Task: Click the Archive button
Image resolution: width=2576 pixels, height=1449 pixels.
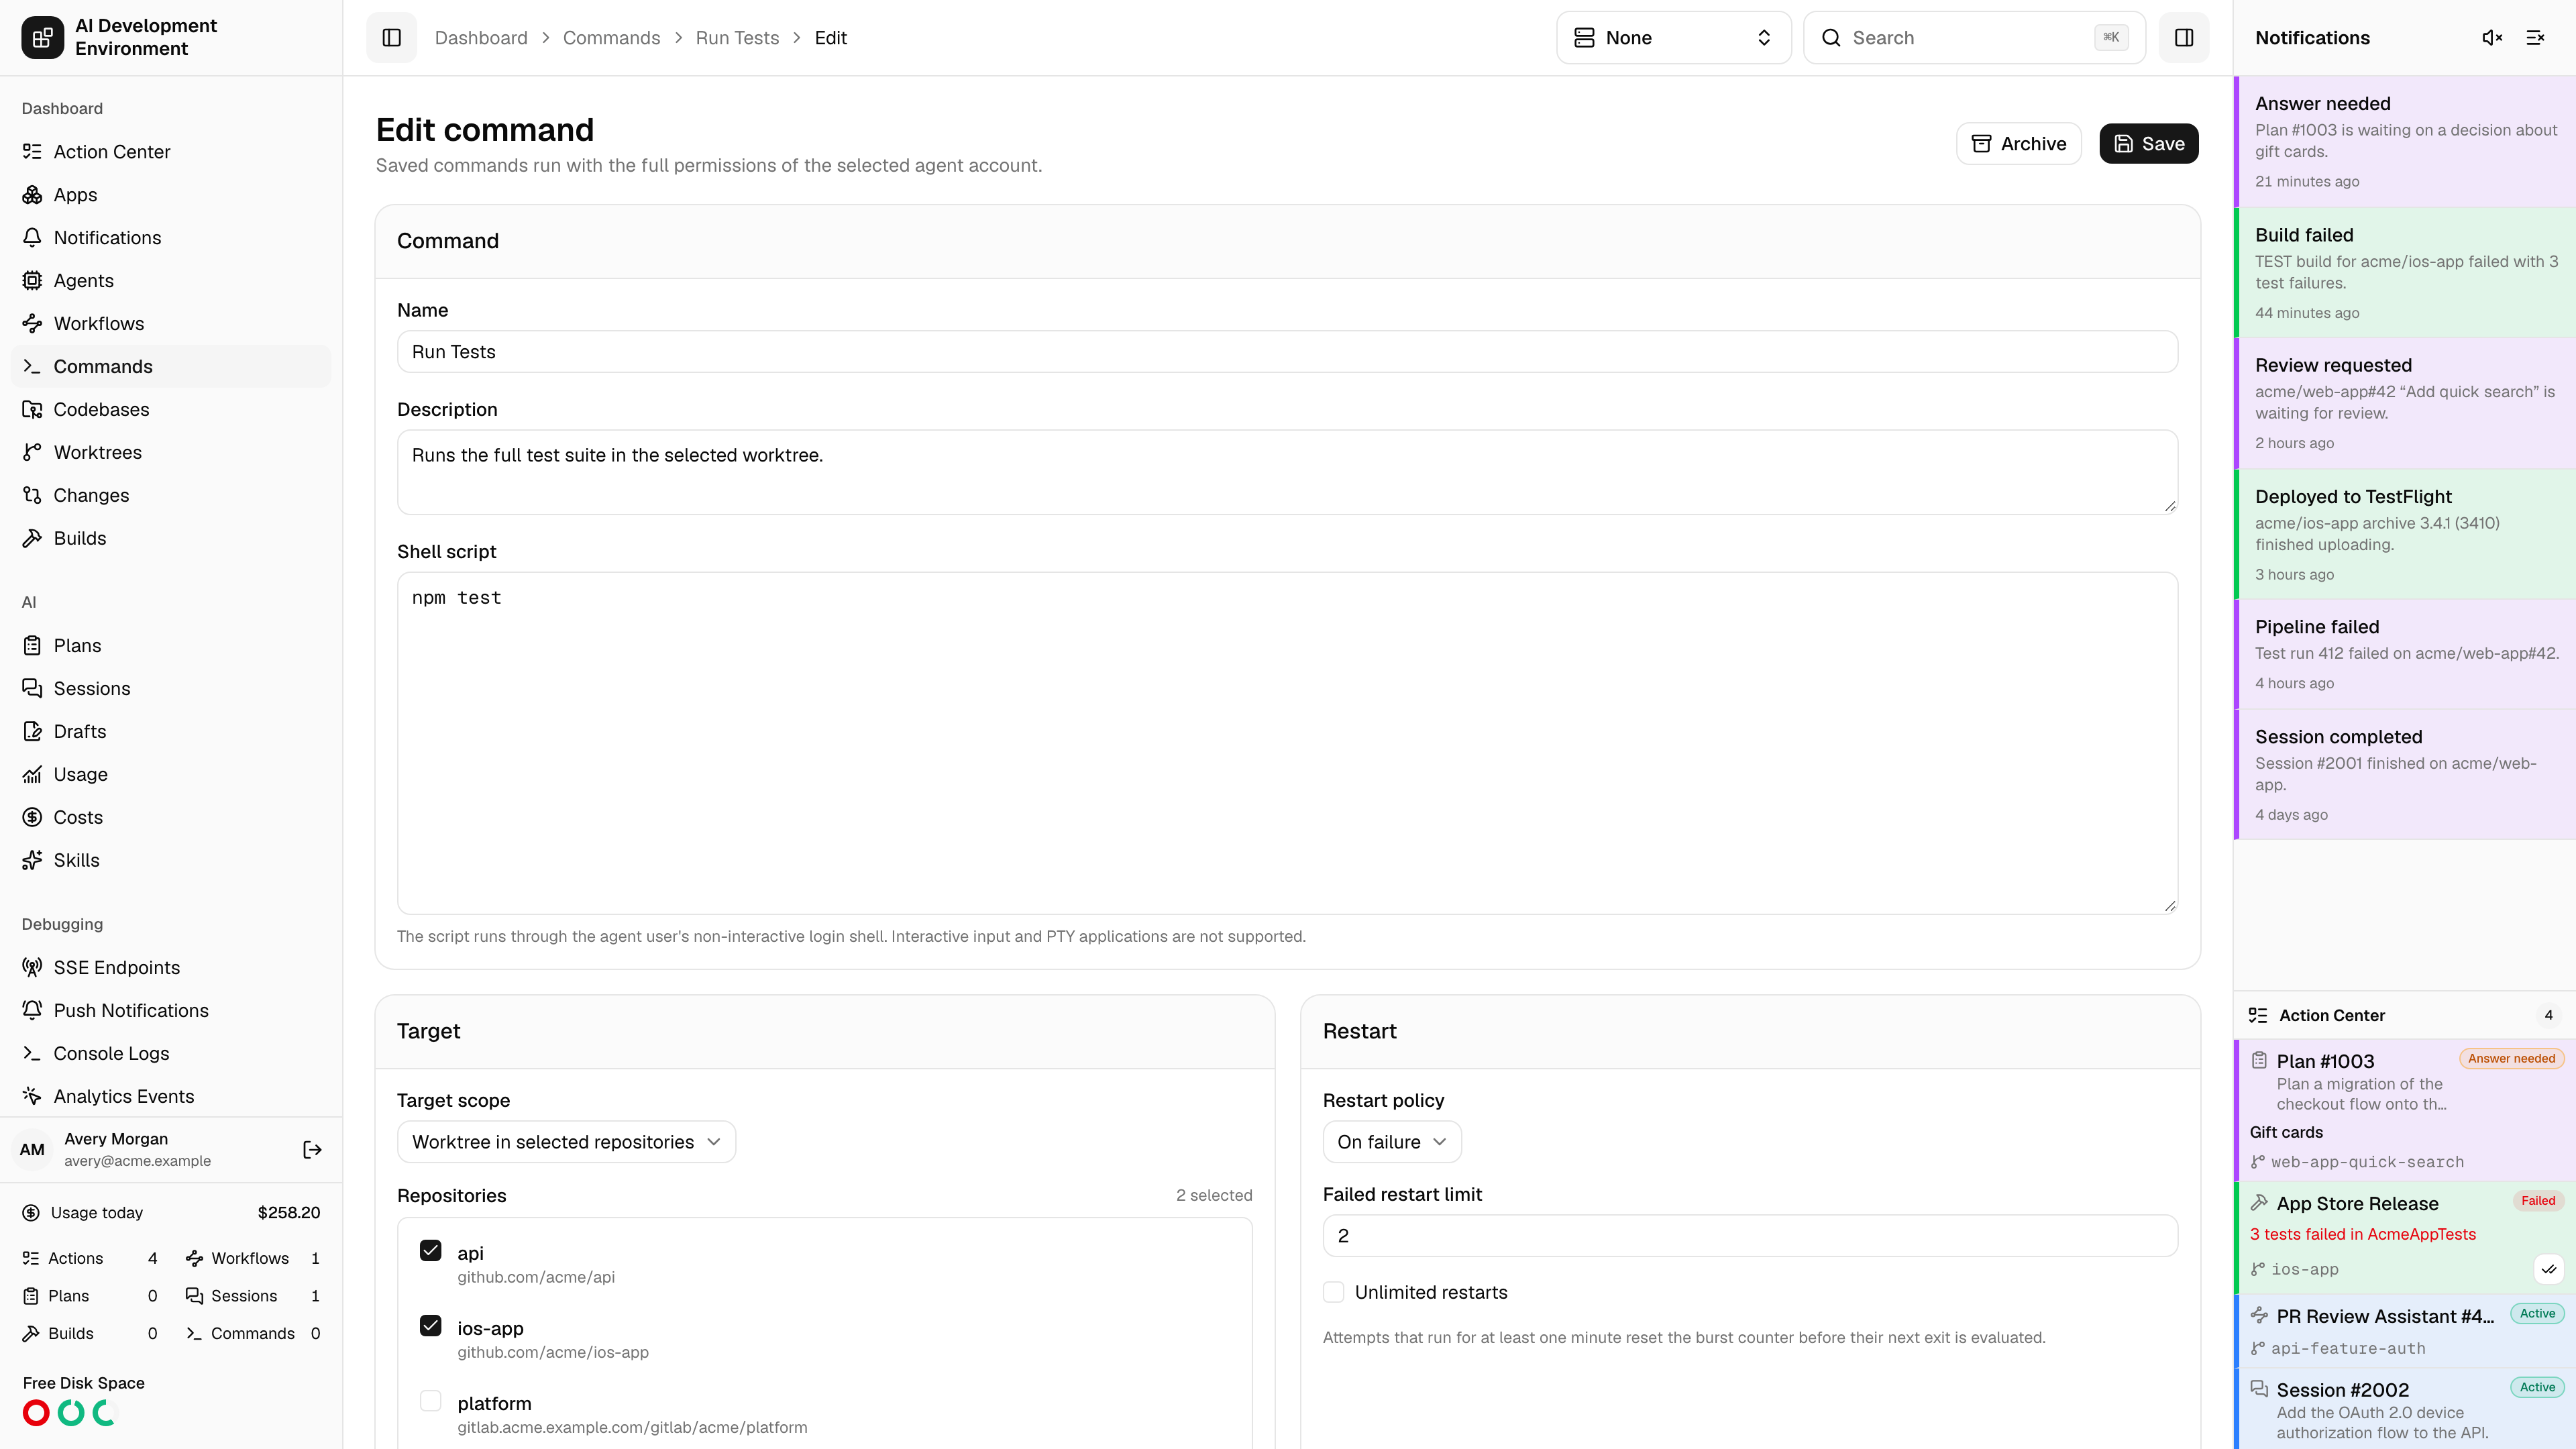Action: pyautogui.click(x=2018, y=144)
